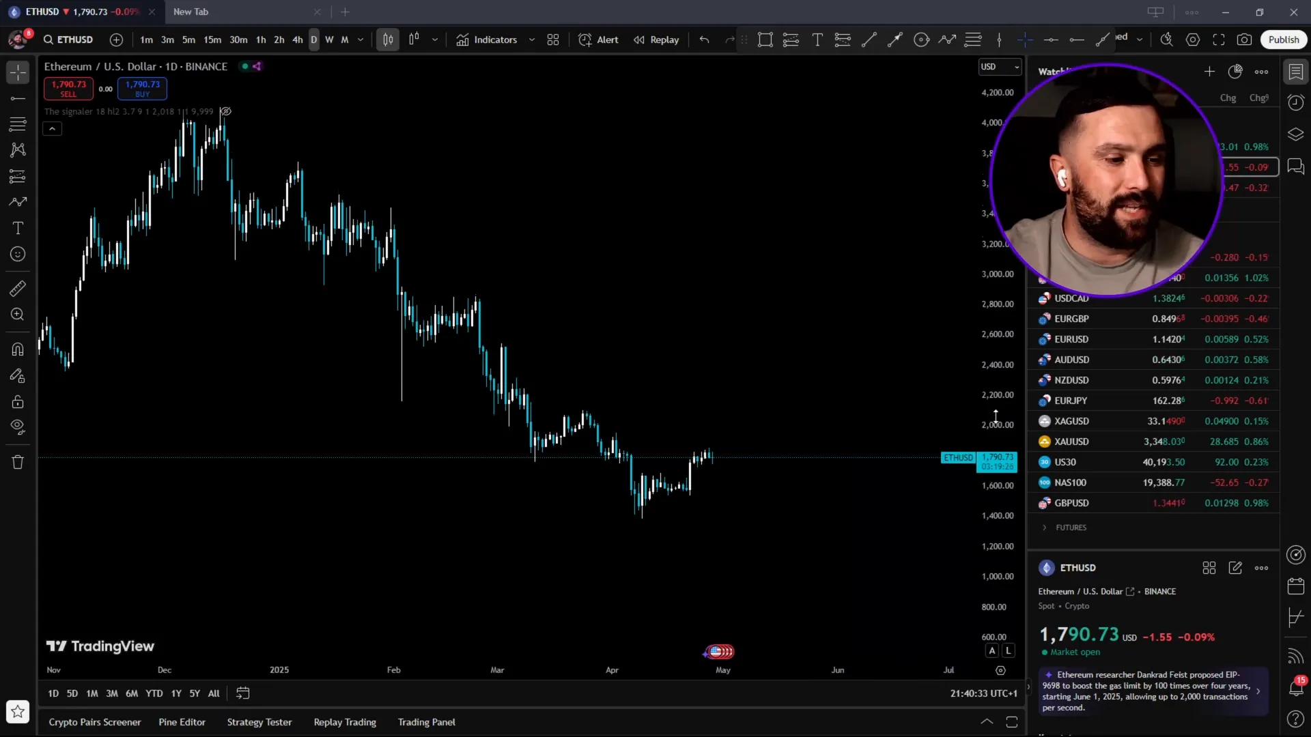Click the undo arrow

tap(704, 40)
